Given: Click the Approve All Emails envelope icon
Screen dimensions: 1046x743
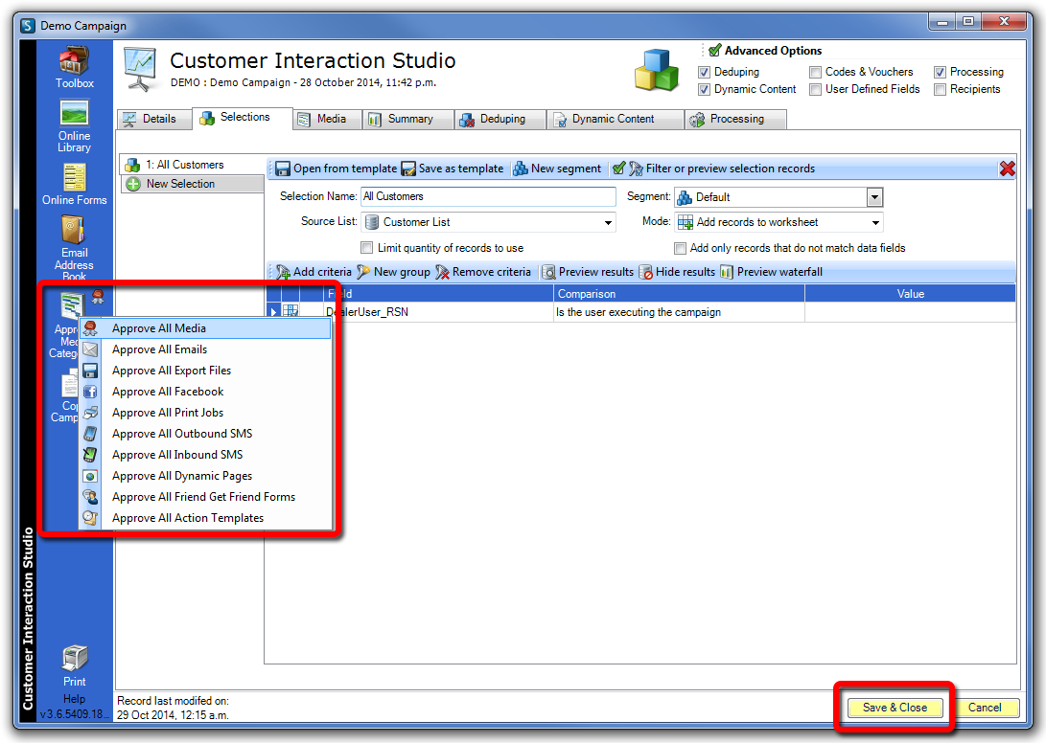Looking at the screenshot, I should tap(90, 349).
